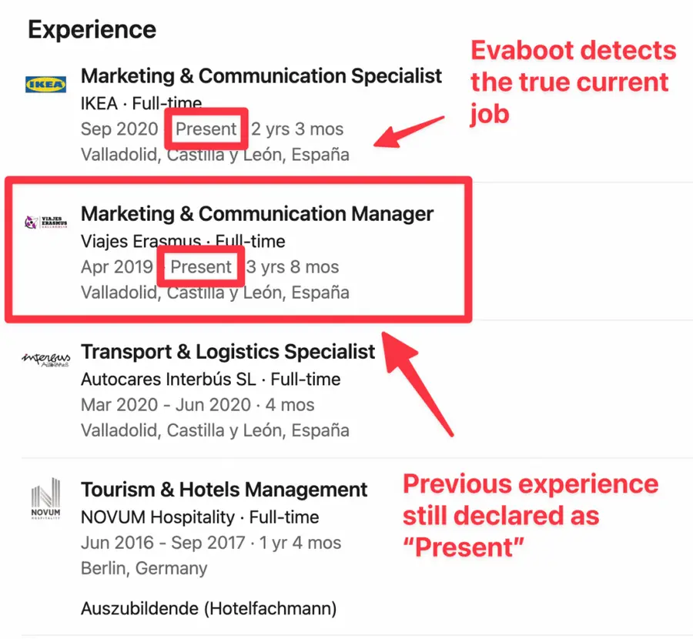
Task: Click the Interbus Autocares company logo
Action: [x=46, y=359]
